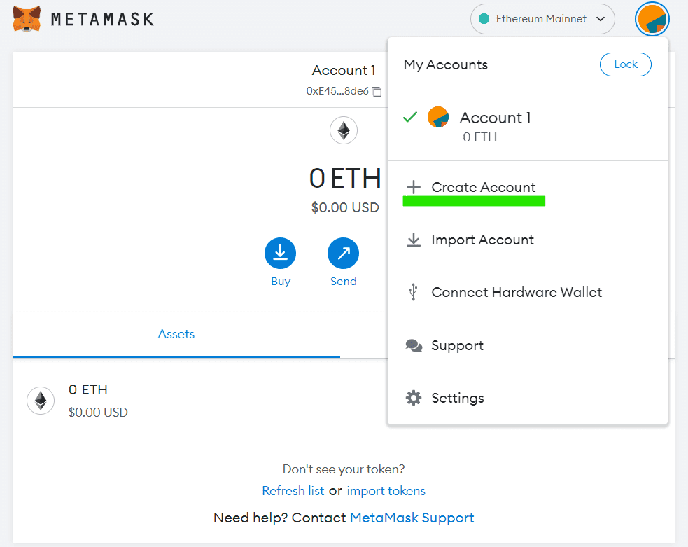Click the USB icon beside Connect Hardware Wallet
Viewport: 688px width, 547px height.
coord(413,292)
